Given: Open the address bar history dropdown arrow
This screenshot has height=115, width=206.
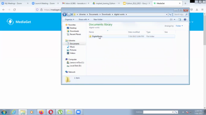Looking at the screenshot, I should pyautogui.click(x=167, y=14).
